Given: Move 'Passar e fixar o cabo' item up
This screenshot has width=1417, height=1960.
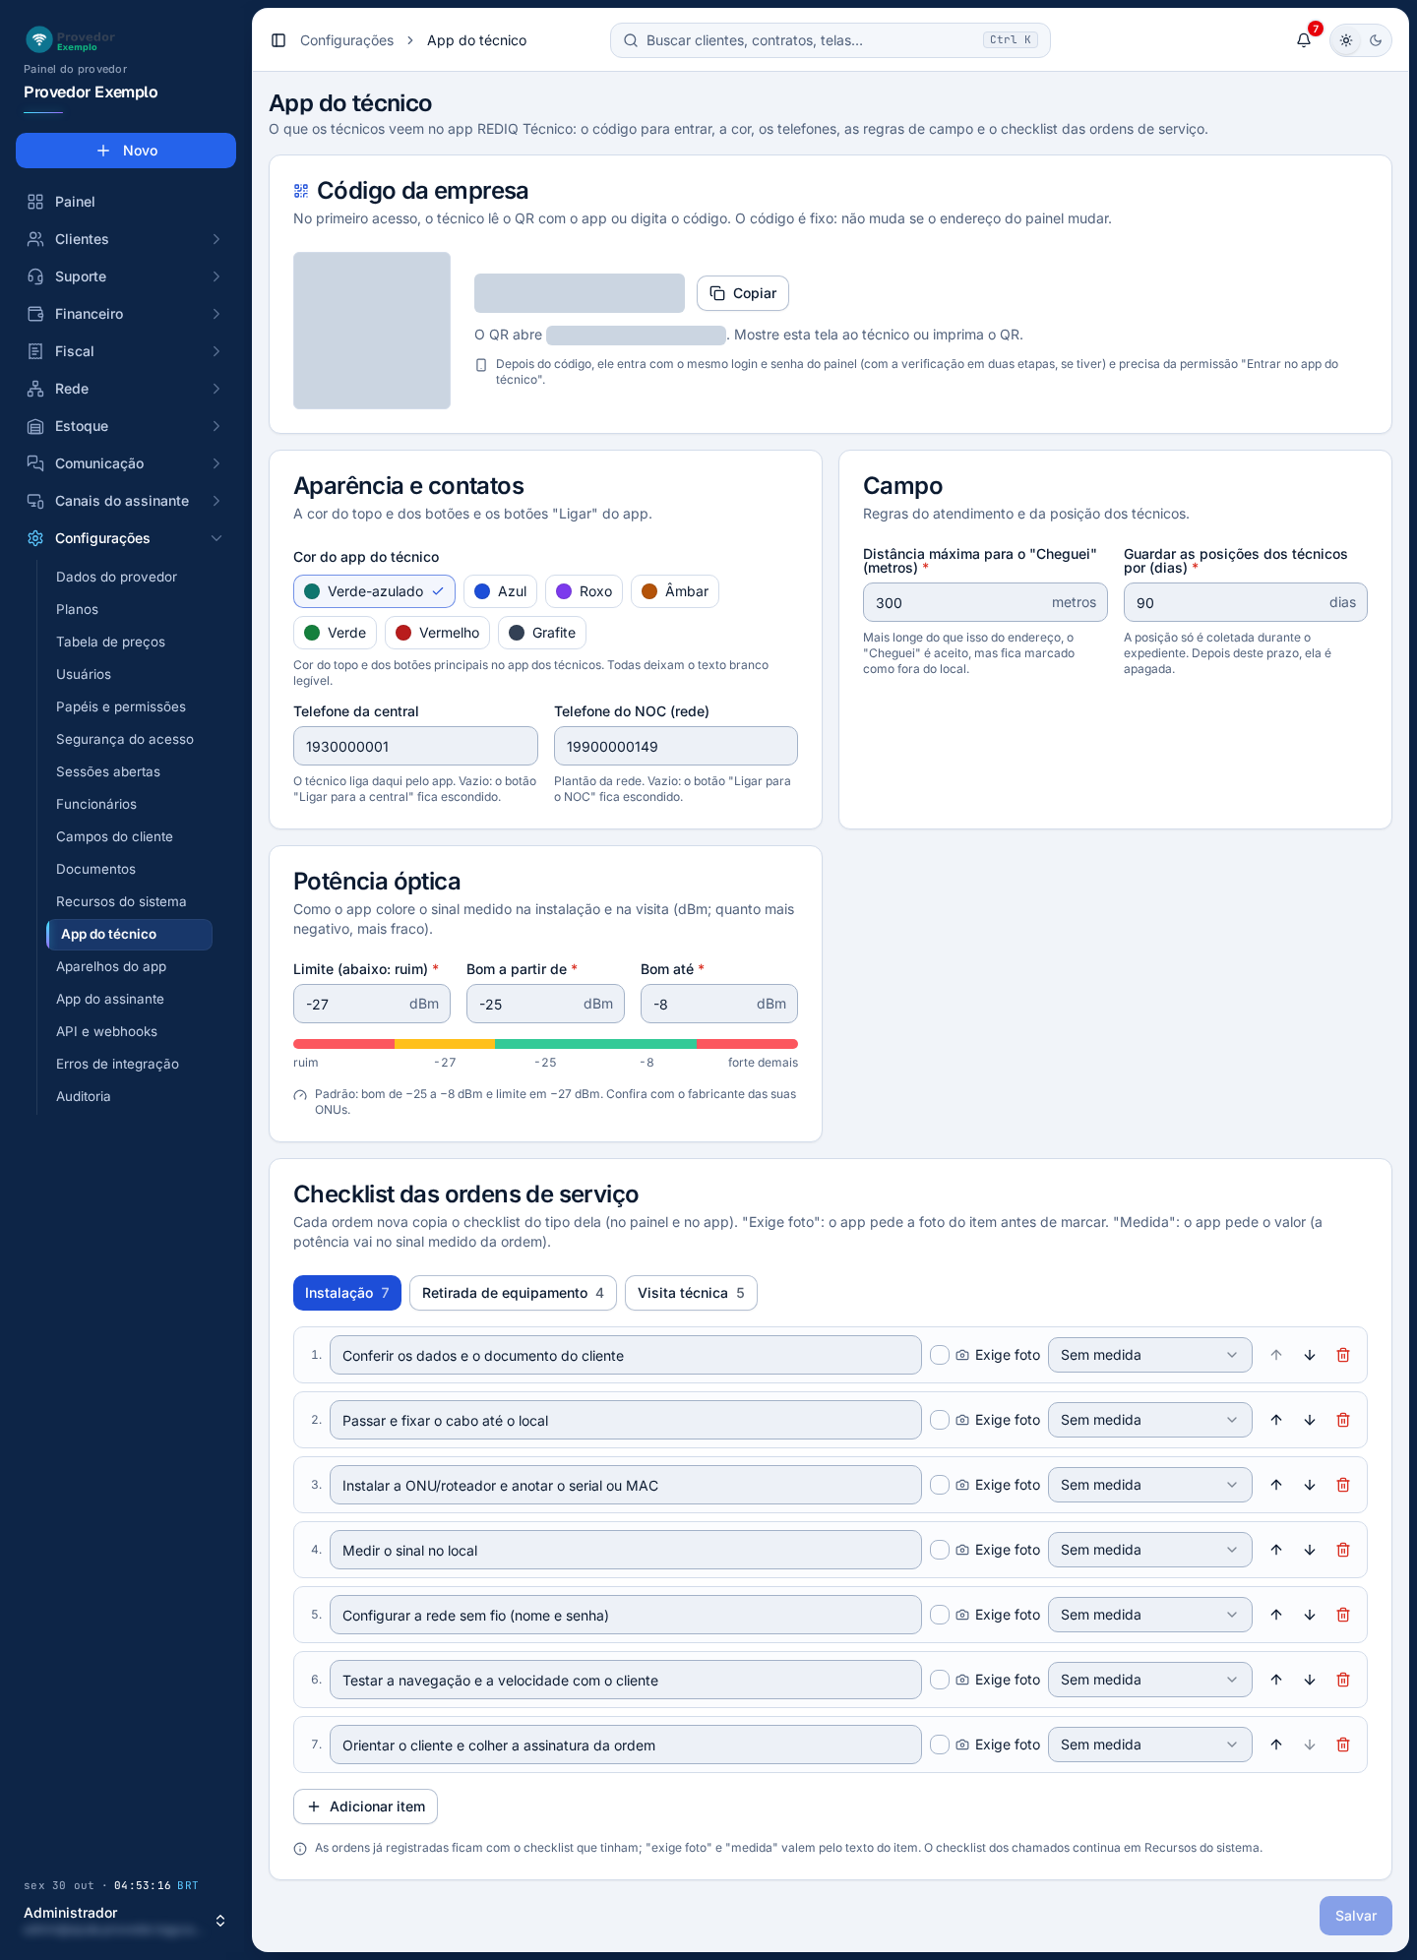Looking at the screenshot, I should coord(1276,1420).
